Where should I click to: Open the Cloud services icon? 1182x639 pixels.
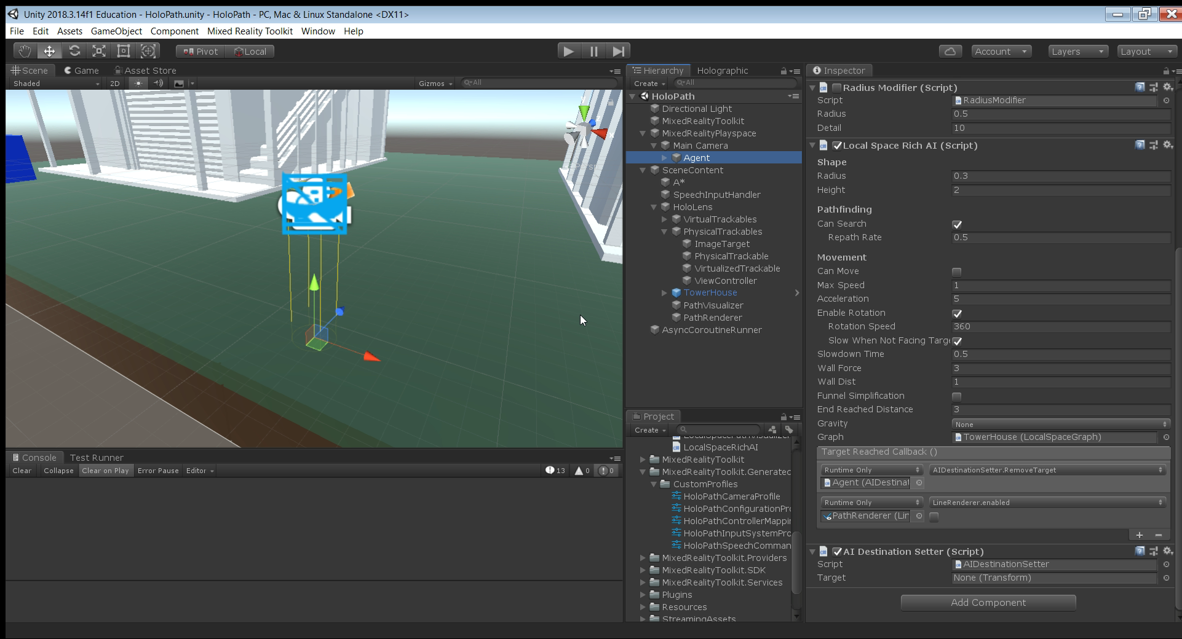[950, 52]
